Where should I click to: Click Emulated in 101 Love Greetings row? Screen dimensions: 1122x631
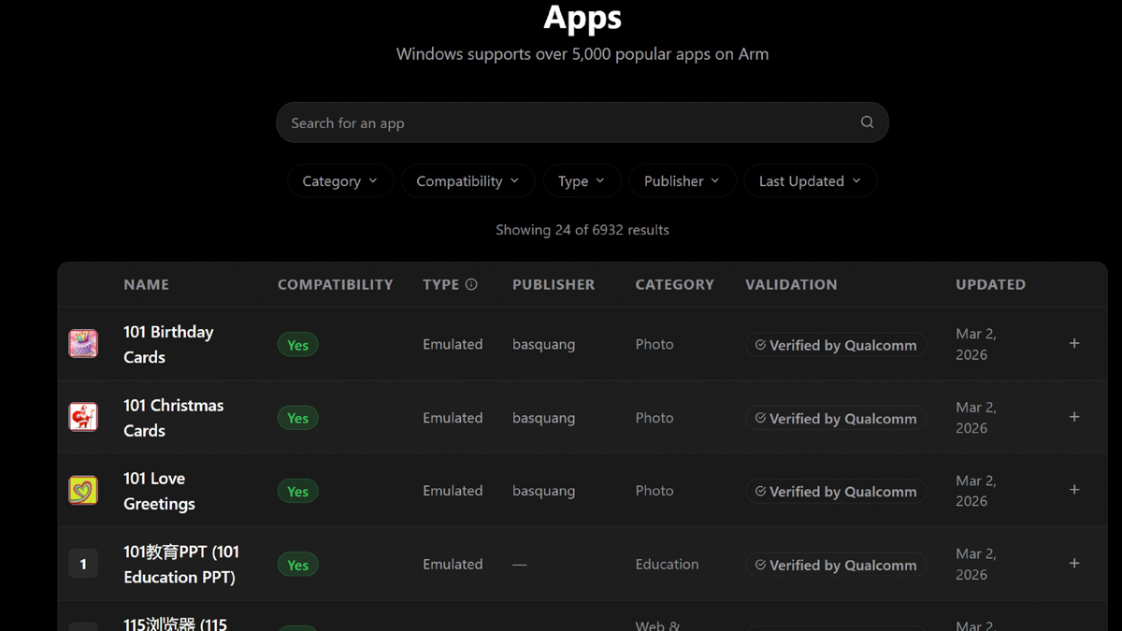[453, 490]
